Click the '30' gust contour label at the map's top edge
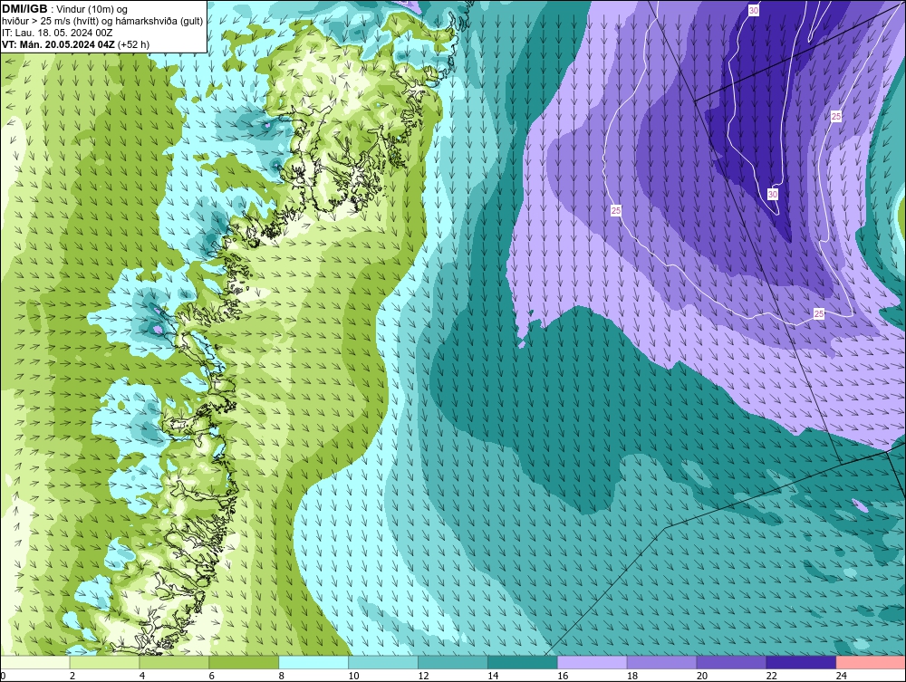This screenshot has height=682, width=906. pos(754,10)
